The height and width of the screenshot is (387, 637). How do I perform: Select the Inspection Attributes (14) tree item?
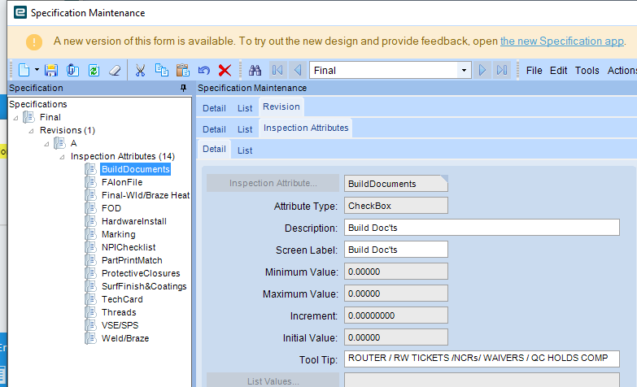123,156
